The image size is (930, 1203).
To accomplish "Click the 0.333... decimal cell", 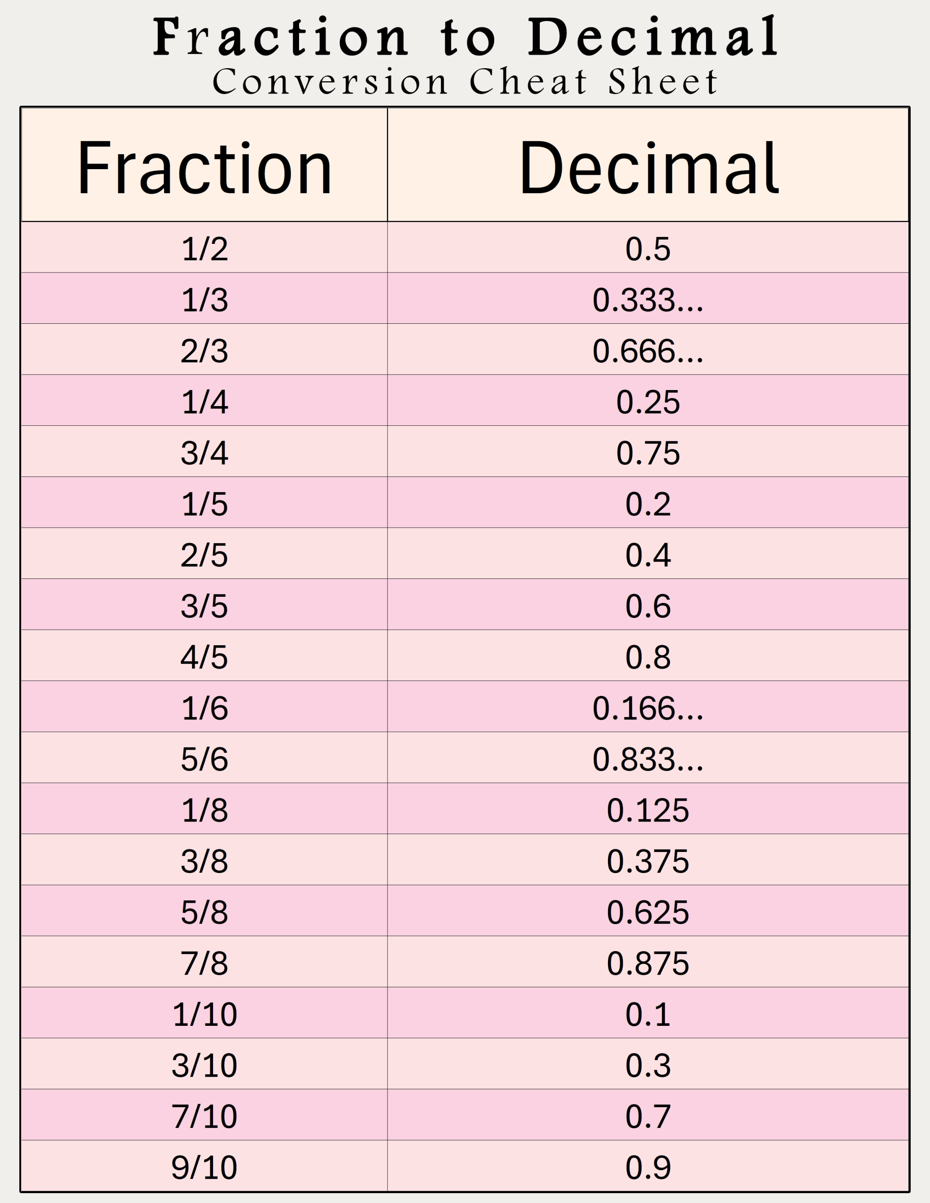I will [x=648, y=300].
